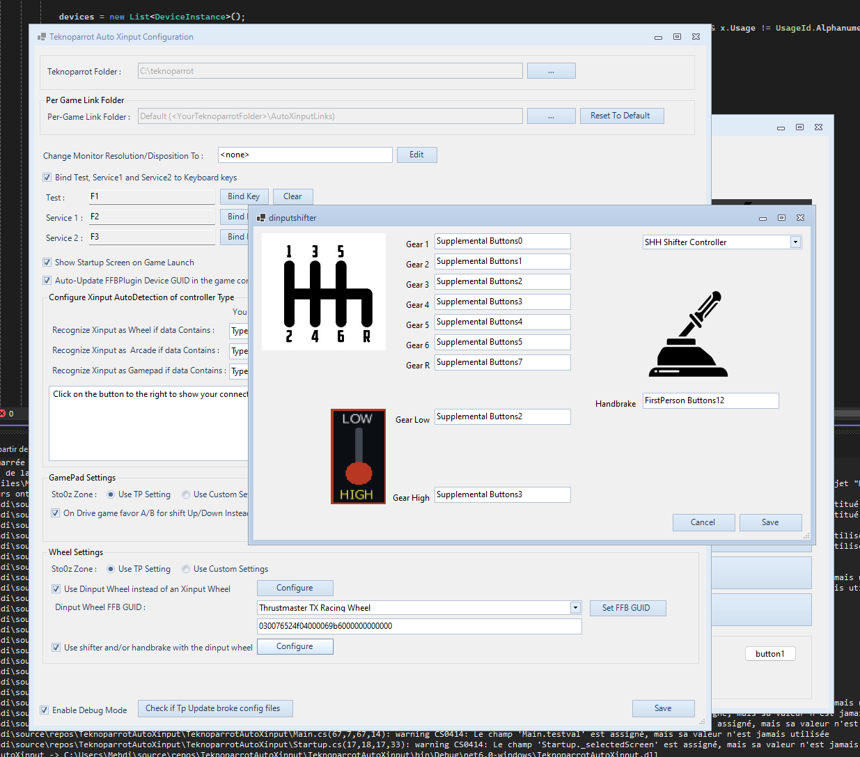The height and width of the screenshot is (757, 860).
Task: Click Configure for the Dinput Wheel
Action: coord(295,588)
